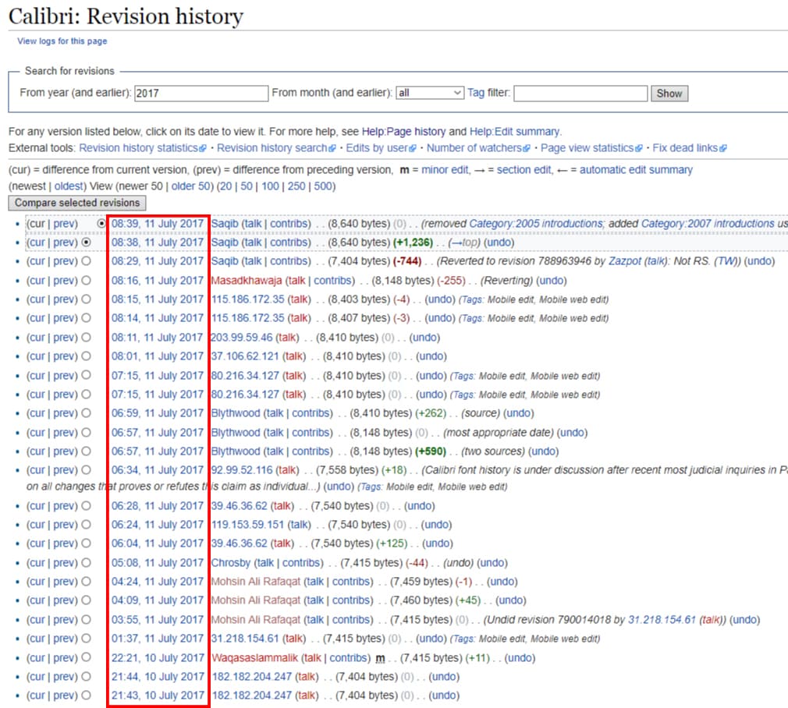Open View logs for this page link

[62, 41]
